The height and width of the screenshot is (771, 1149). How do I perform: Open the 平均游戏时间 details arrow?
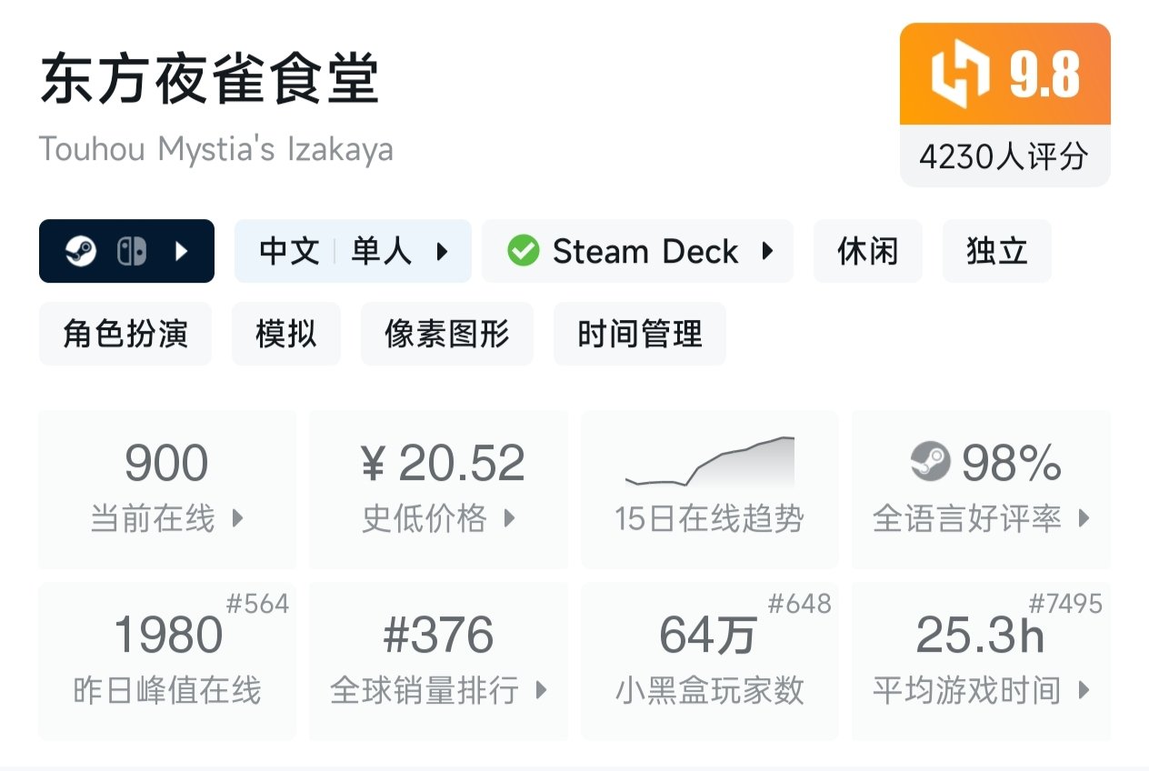(x=1083, y=690)
